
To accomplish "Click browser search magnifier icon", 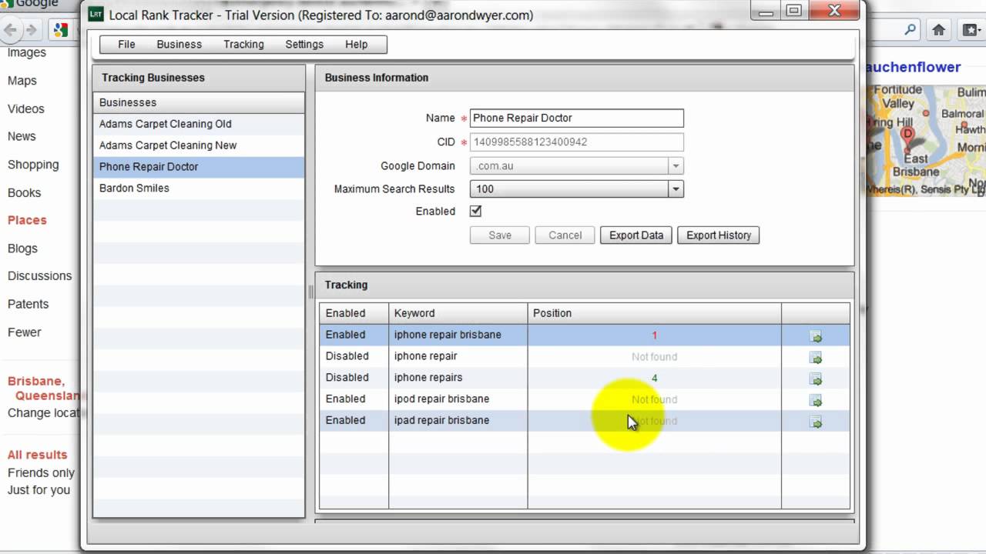I will tap(911, 30).
